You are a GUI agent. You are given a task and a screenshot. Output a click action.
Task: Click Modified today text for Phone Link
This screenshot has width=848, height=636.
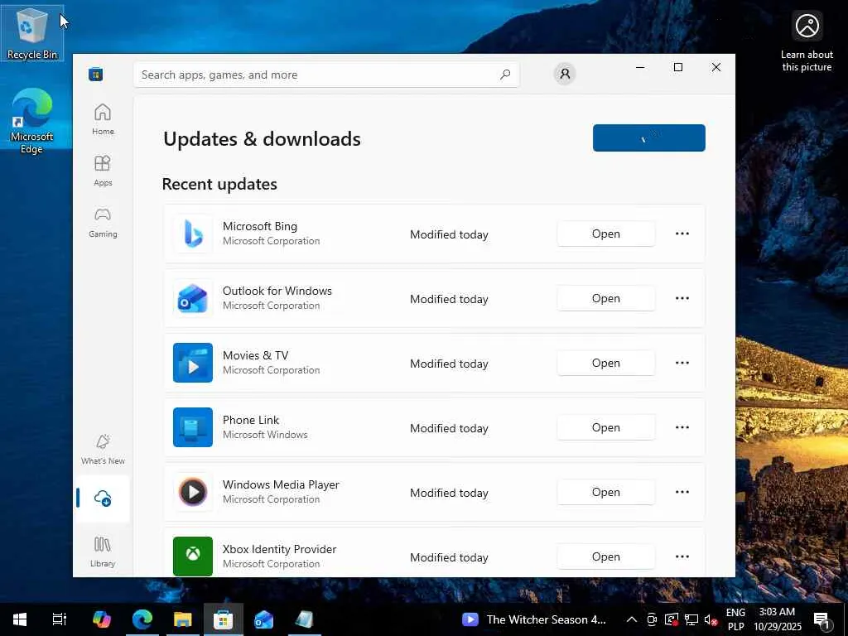pyautogui.click(x=449, y=428)
